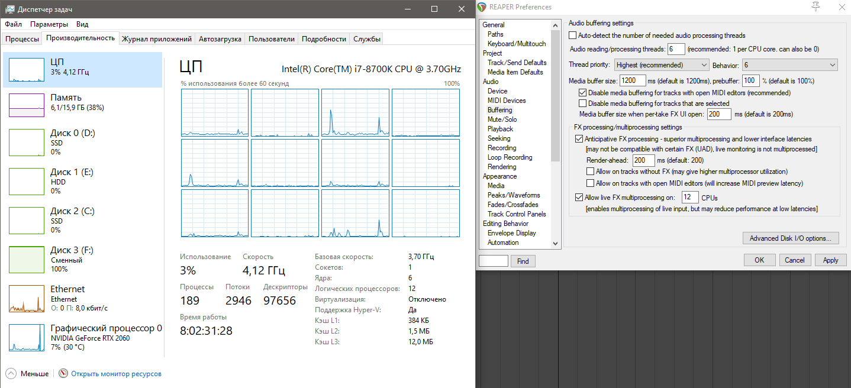Click the preferences tree scroll up arrow

pos(555,25)
